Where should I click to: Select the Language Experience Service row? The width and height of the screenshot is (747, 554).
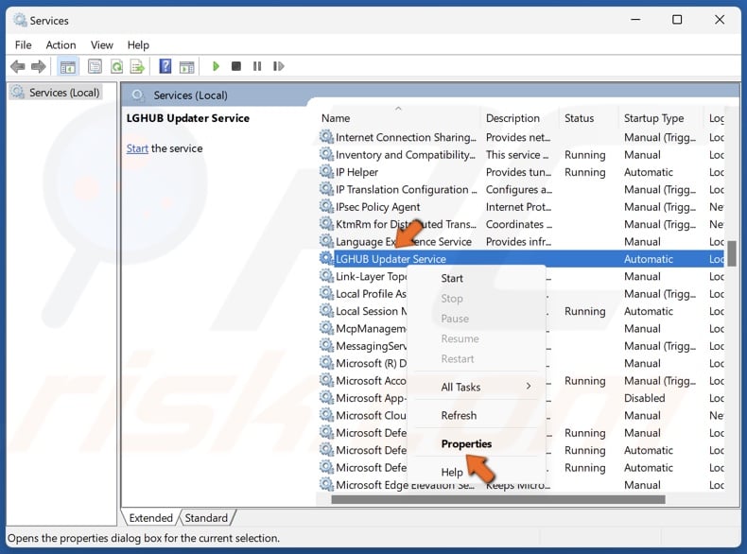click(521, 241)
